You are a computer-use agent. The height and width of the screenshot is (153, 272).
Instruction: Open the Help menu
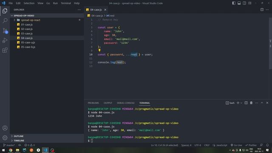76,3
